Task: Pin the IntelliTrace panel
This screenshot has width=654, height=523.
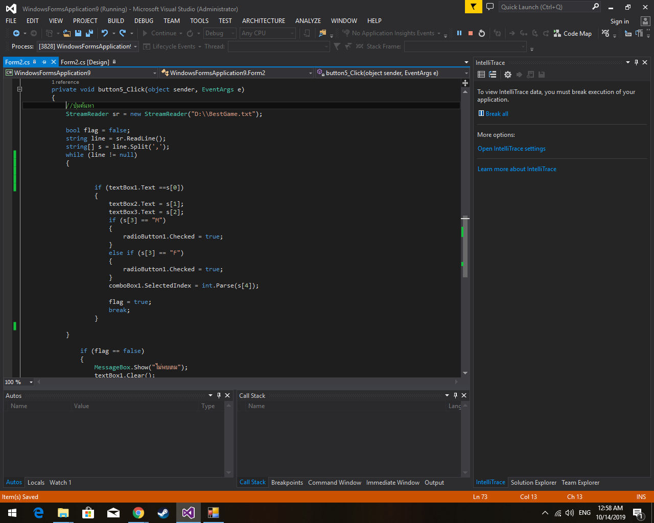Action: (636, 62)
